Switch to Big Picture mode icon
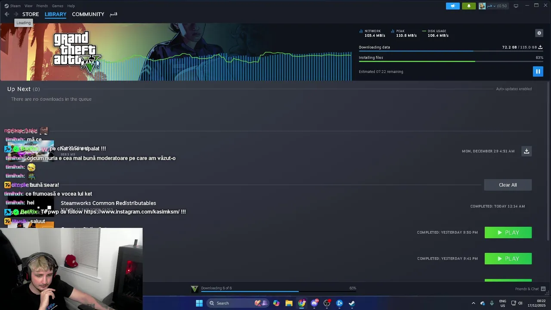 coord(516,6)
